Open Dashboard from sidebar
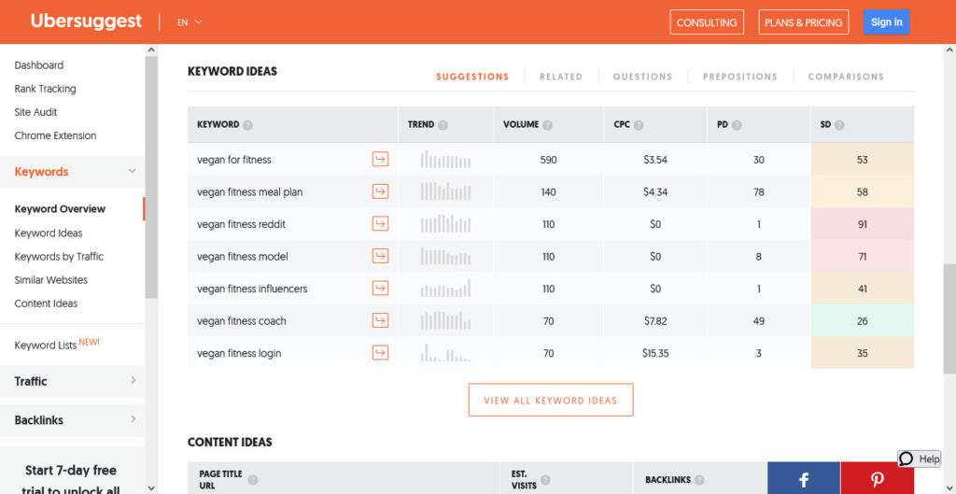The height and width of the screenshot is (494, 956). [x=39, y=65]
